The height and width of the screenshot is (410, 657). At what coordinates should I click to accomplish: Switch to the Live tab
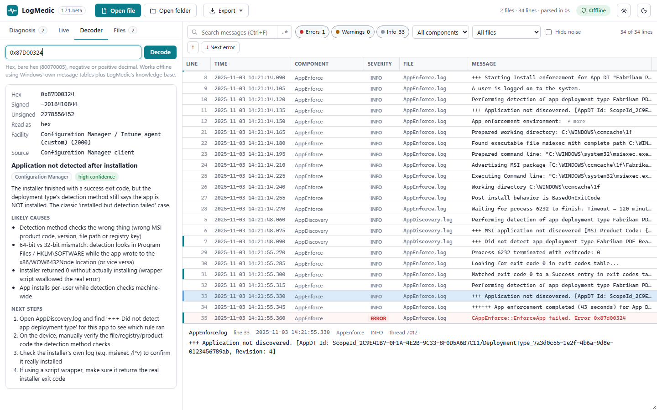[x=64, y=31]
